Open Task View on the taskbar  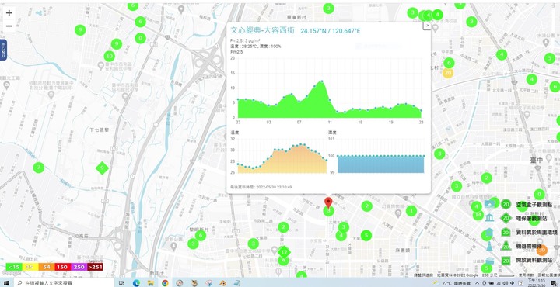[x=121, y=283]
